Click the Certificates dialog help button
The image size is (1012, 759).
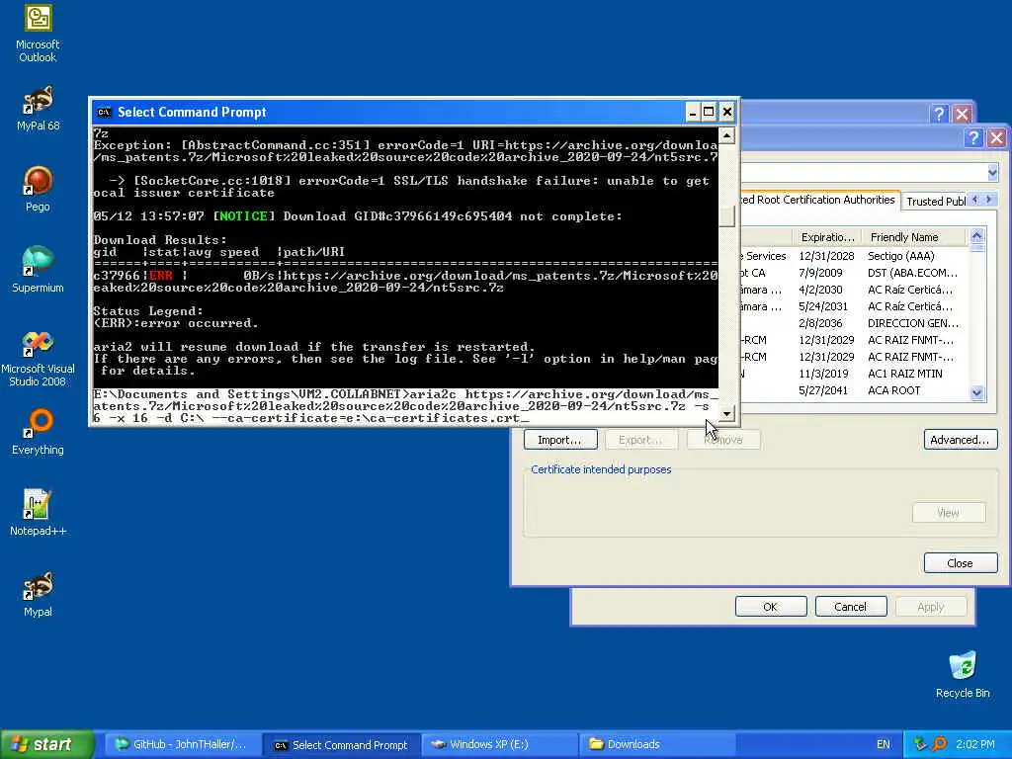[973, 136]
